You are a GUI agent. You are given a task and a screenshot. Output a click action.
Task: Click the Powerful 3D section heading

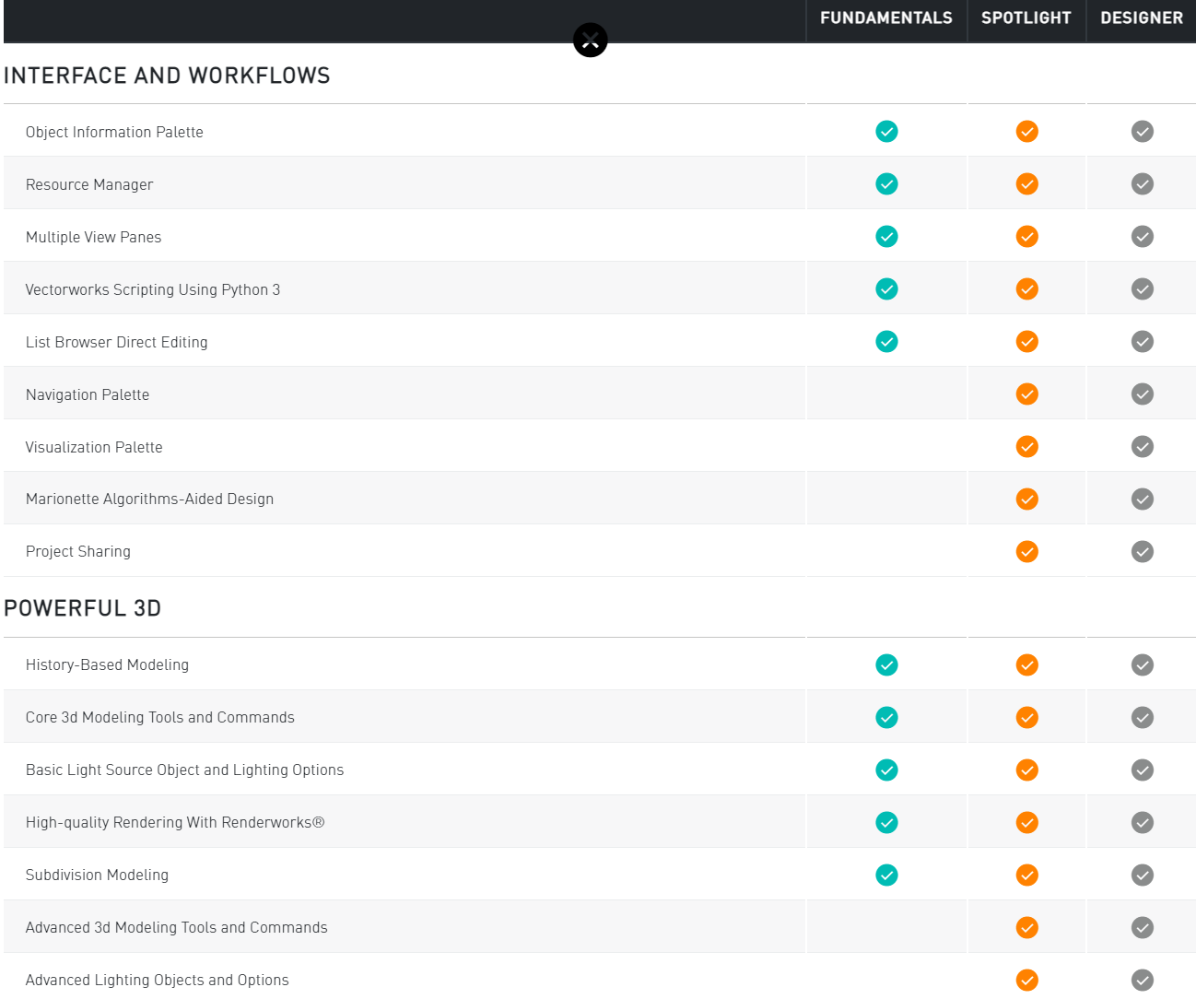pos(83,608)
